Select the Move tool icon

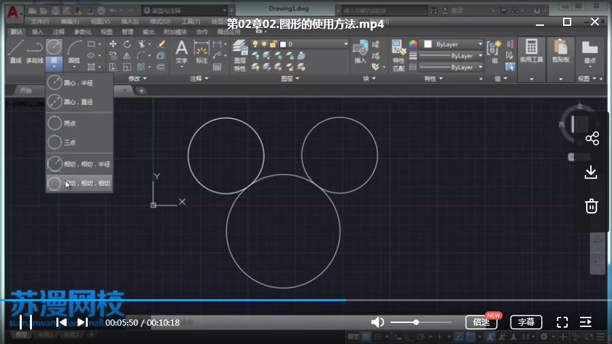[113, 44]
